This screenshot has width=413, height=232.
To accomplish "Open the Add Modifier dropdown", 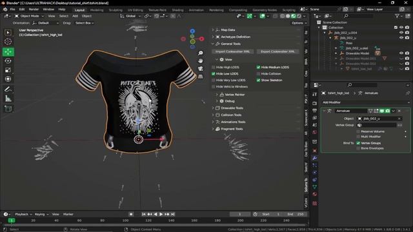I will click(x=366, y=102).
